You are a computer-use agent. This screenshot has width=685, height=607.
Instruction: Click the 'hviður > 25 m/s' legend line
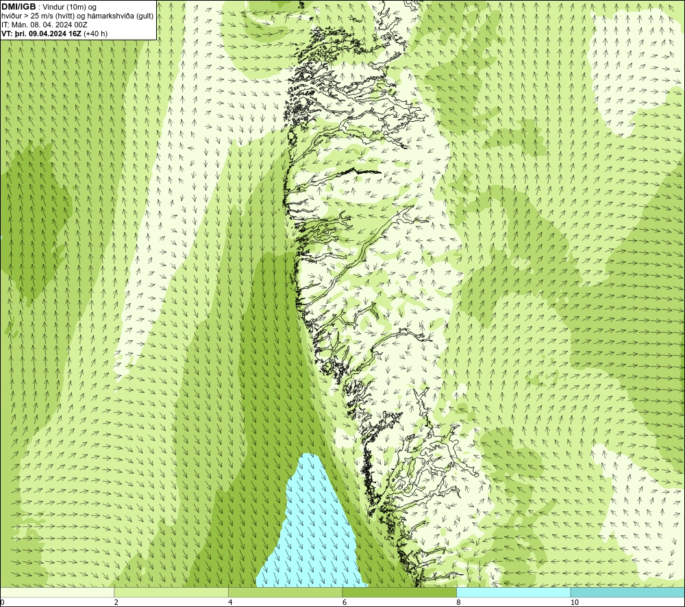(x=77, y=16)
